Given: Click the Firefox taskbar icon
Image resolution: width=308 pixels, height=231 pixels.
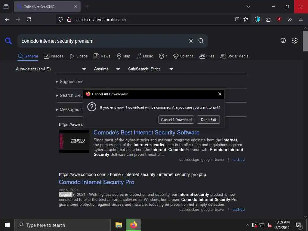Looking at the screenshot, I should point(133,225).
